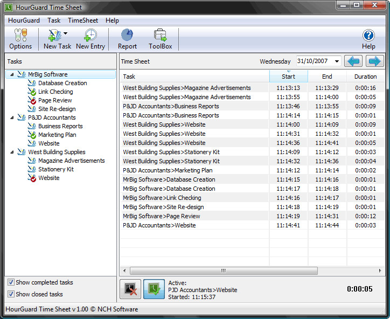Click HourGuard app icon in title bar
390x319 pixels.
[x=9, y=8]
